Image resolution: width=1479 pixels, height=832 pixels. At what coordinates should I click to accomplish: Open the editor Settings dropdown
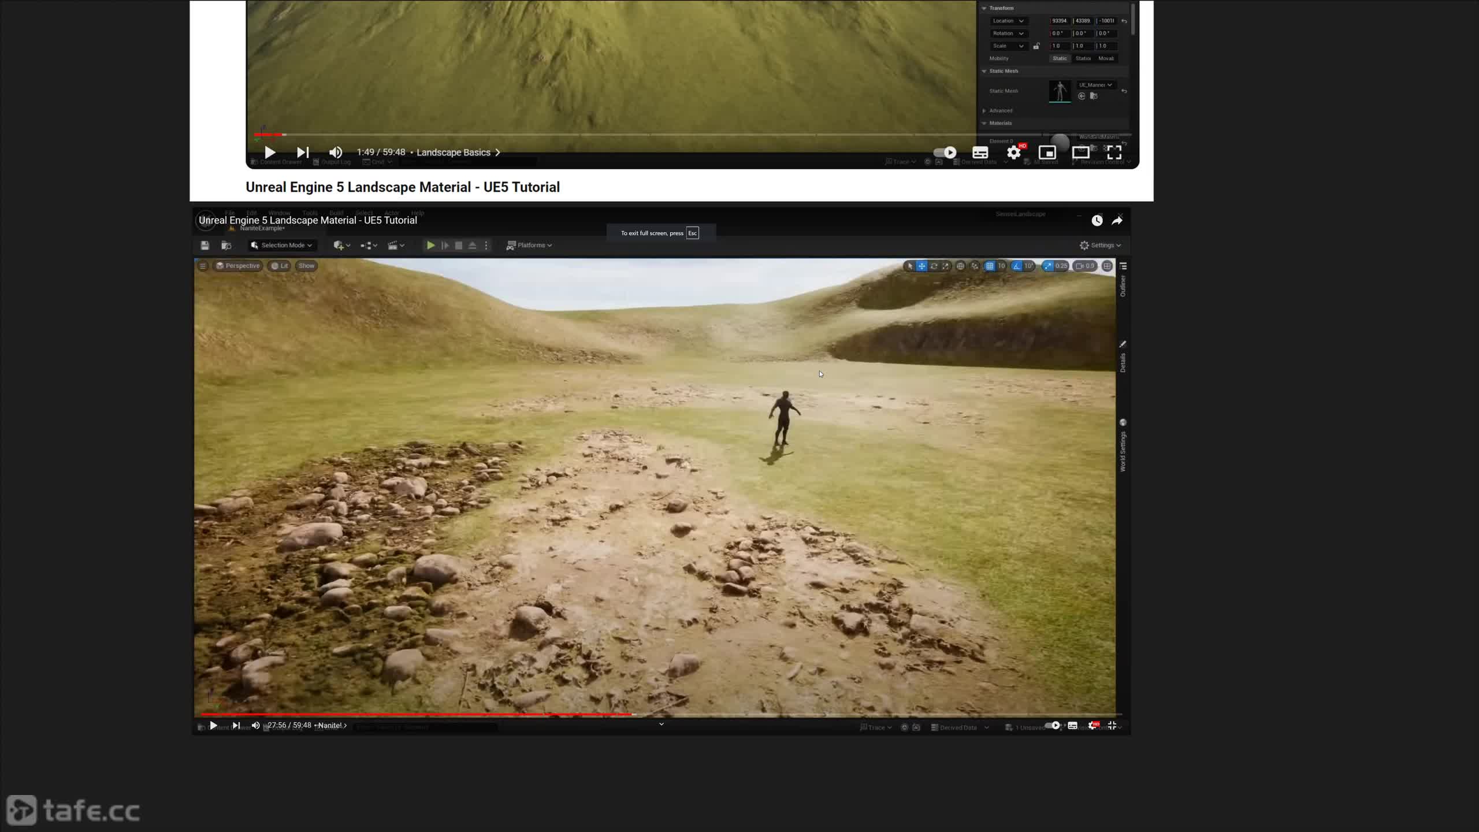tap(1100, 246)
